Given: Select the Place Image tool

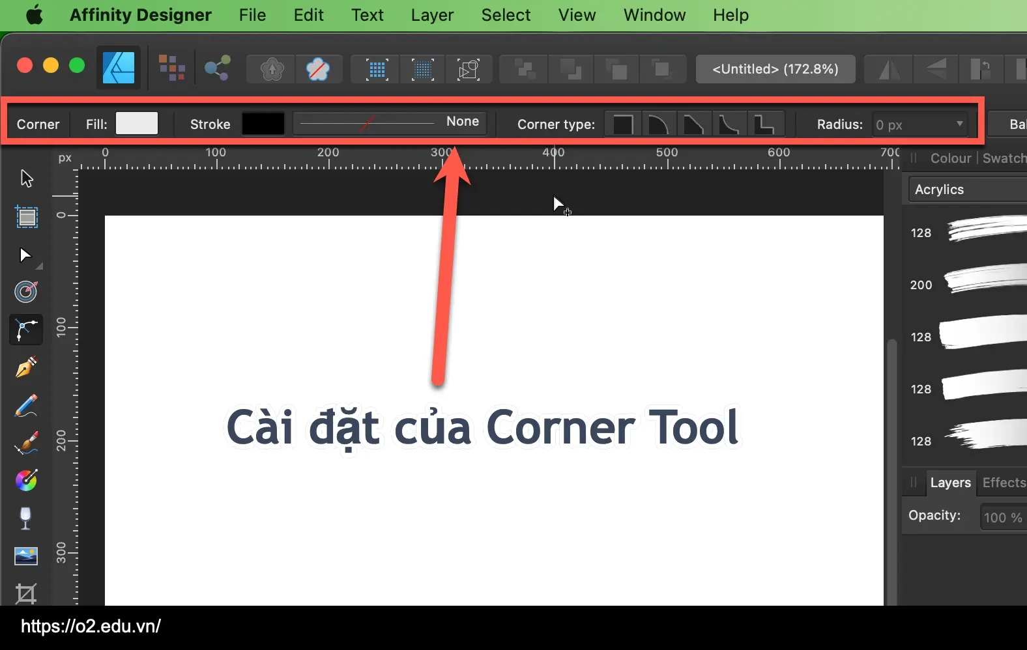Looking at the screenshot, I should pos(26,556).
